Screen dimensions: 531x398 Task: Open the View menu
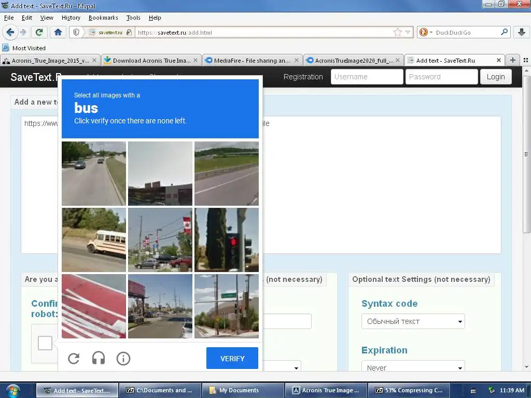47,18
